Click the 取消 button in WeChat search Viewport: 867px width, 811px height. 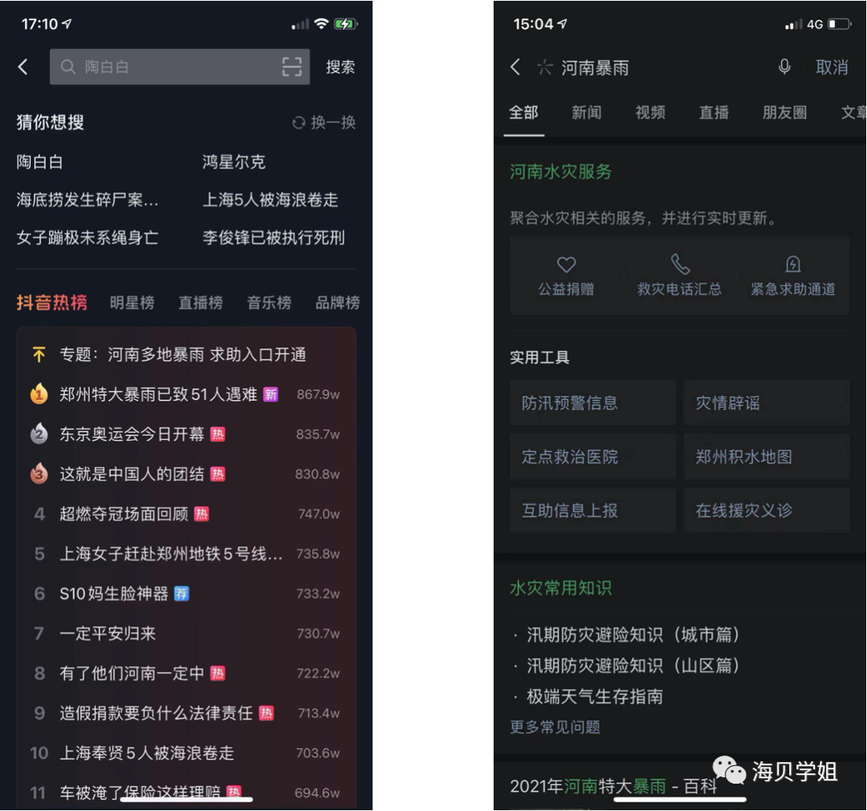[832, 67]
